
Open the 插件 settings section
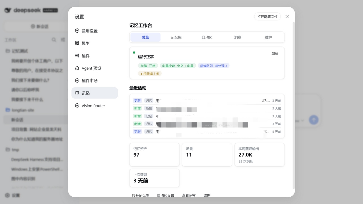(x=94, y=56)
